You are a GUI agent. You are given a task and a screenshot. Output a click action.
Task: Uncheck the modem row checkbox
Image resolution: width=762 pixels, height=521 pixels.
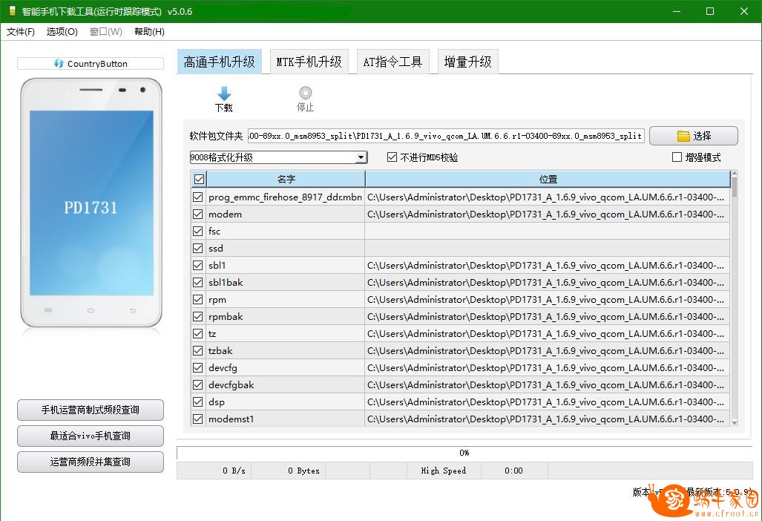[198, 214]
